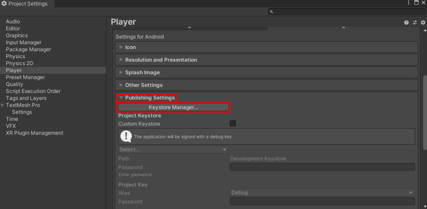Click the keystore Password input field
Screen dimensions: 427x209
[x=322, y=167]
